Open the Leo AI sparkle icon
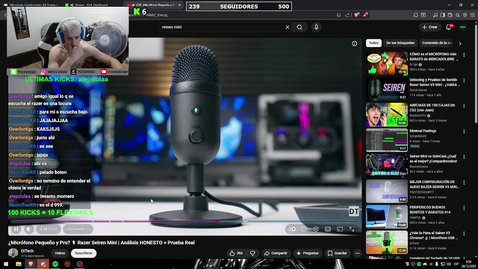The height and width of the screenshot is (269, 478). tap(457, 15)
